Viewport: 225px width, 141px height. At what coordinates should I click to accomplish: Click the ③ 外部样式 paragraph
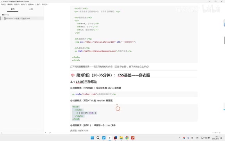click(x=93, y=125)
